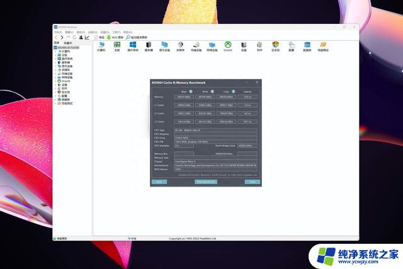Image resolution: width=403 pixels, height=269 pixels.
Task: Open the 工具 menu
Action: click(116, 32)
